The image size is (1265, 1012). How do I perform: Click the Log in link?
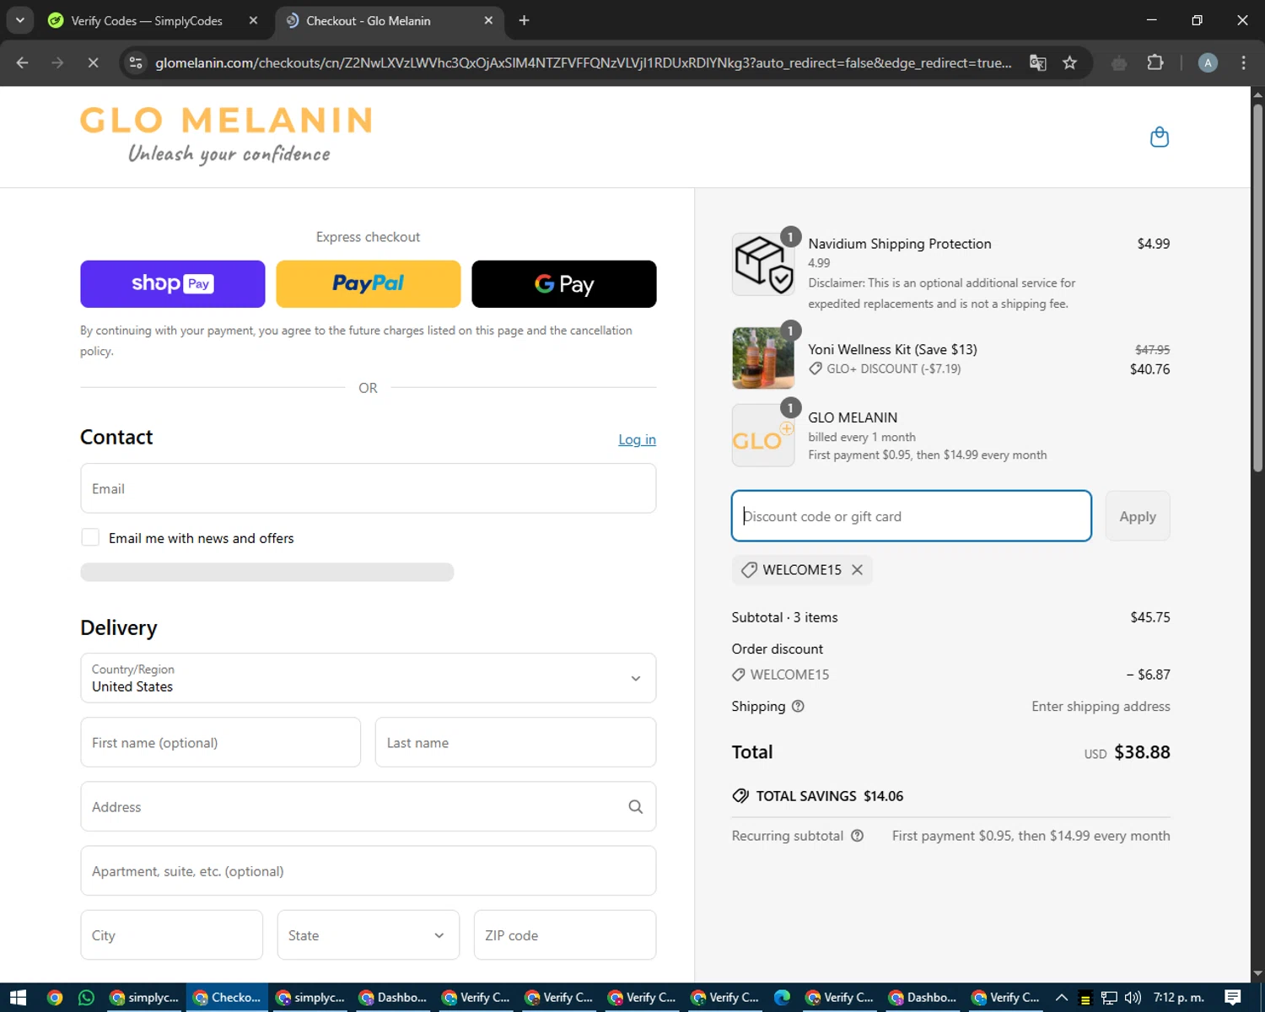tap(637, 439)
